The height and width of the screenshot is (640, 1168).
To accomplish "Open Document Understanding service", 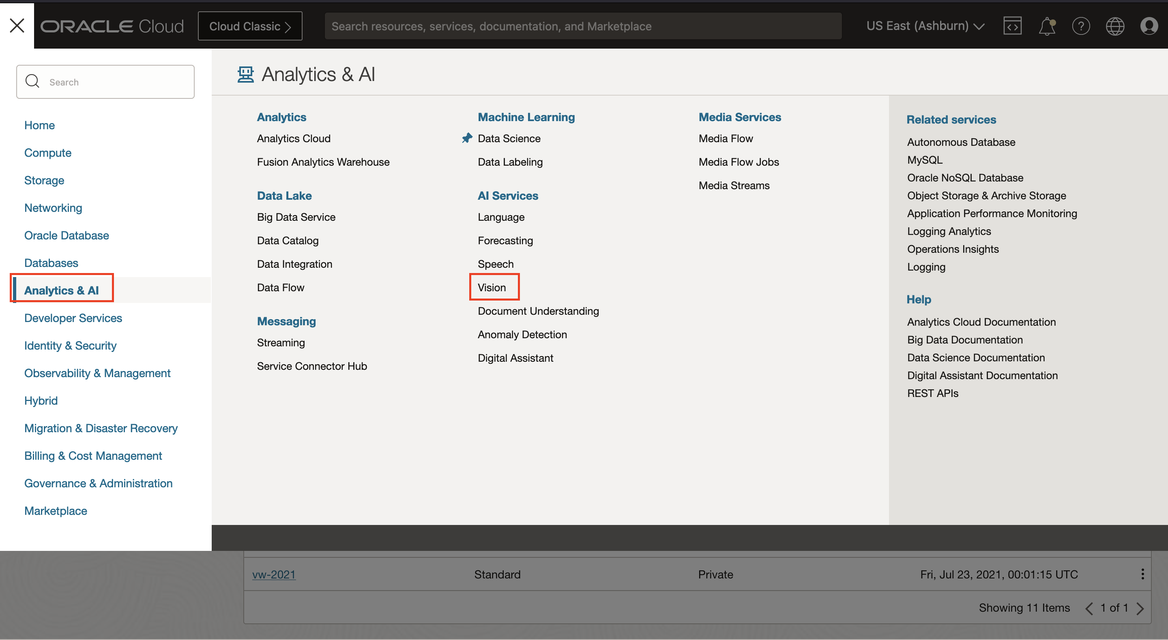I will (x=538, y=311).
